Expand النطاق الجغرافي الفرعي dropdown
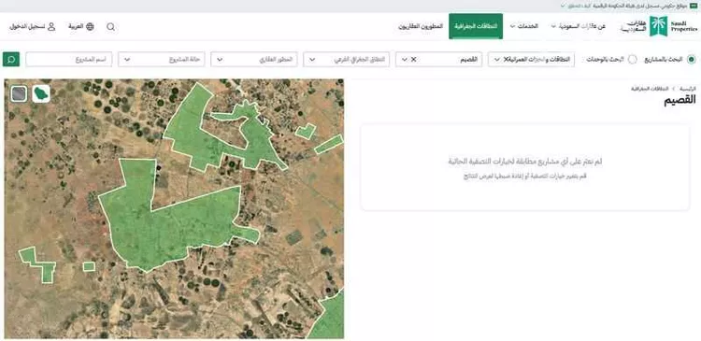Screen dimensions: 701x341 pos(347,60)
